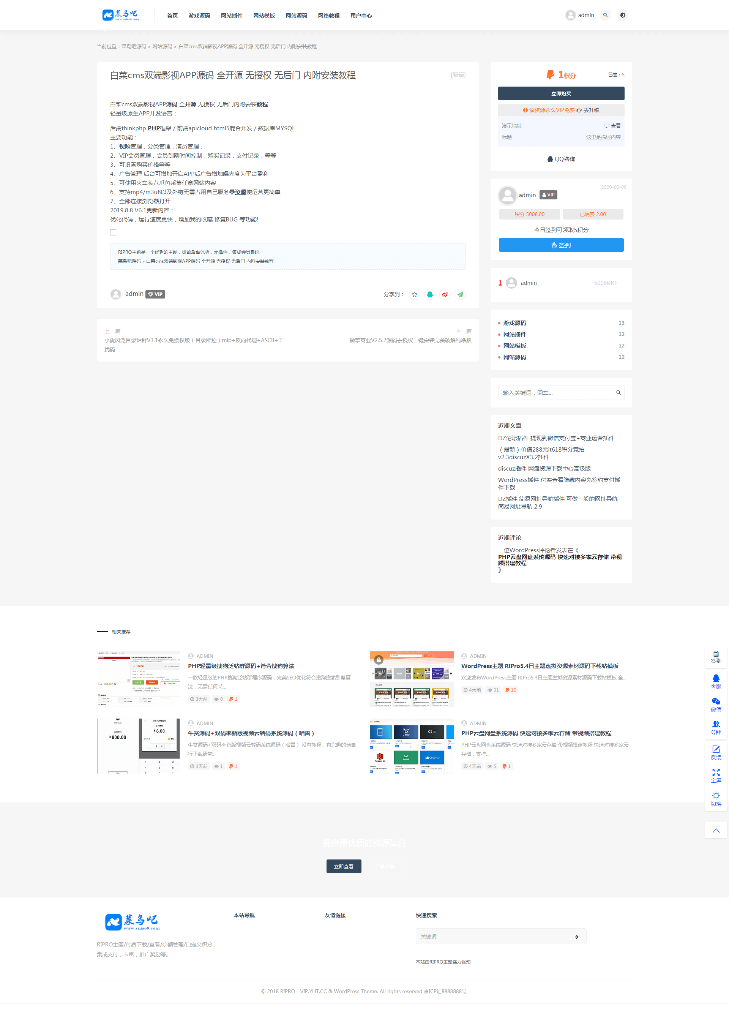Open the previous article 小旋风泛目录站群 link

(194, 344)
